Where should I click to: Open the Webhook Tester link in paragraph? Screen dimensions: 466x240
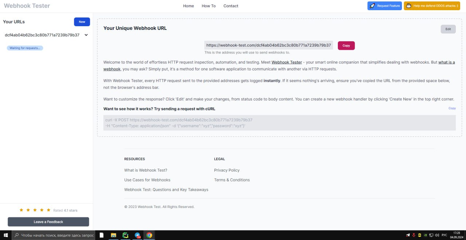(287, 62)
